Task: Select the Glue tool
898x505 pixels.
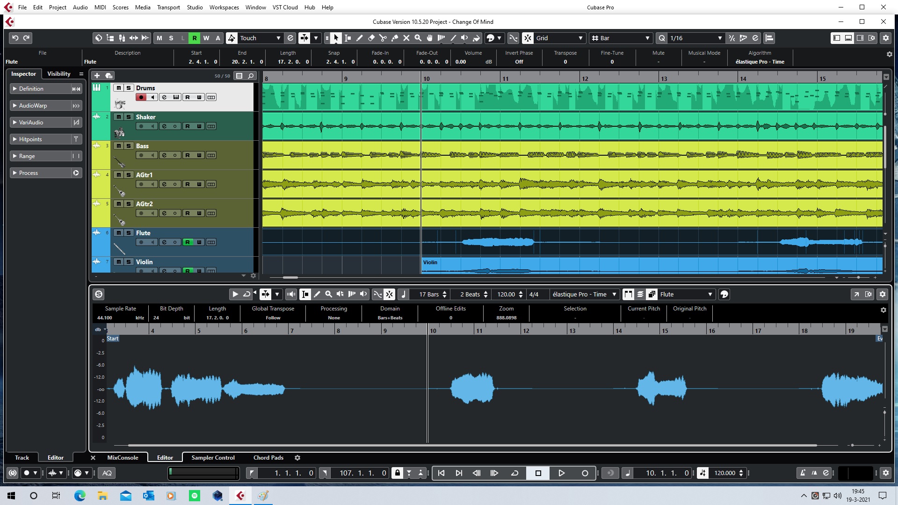Action: click(395, 38)
